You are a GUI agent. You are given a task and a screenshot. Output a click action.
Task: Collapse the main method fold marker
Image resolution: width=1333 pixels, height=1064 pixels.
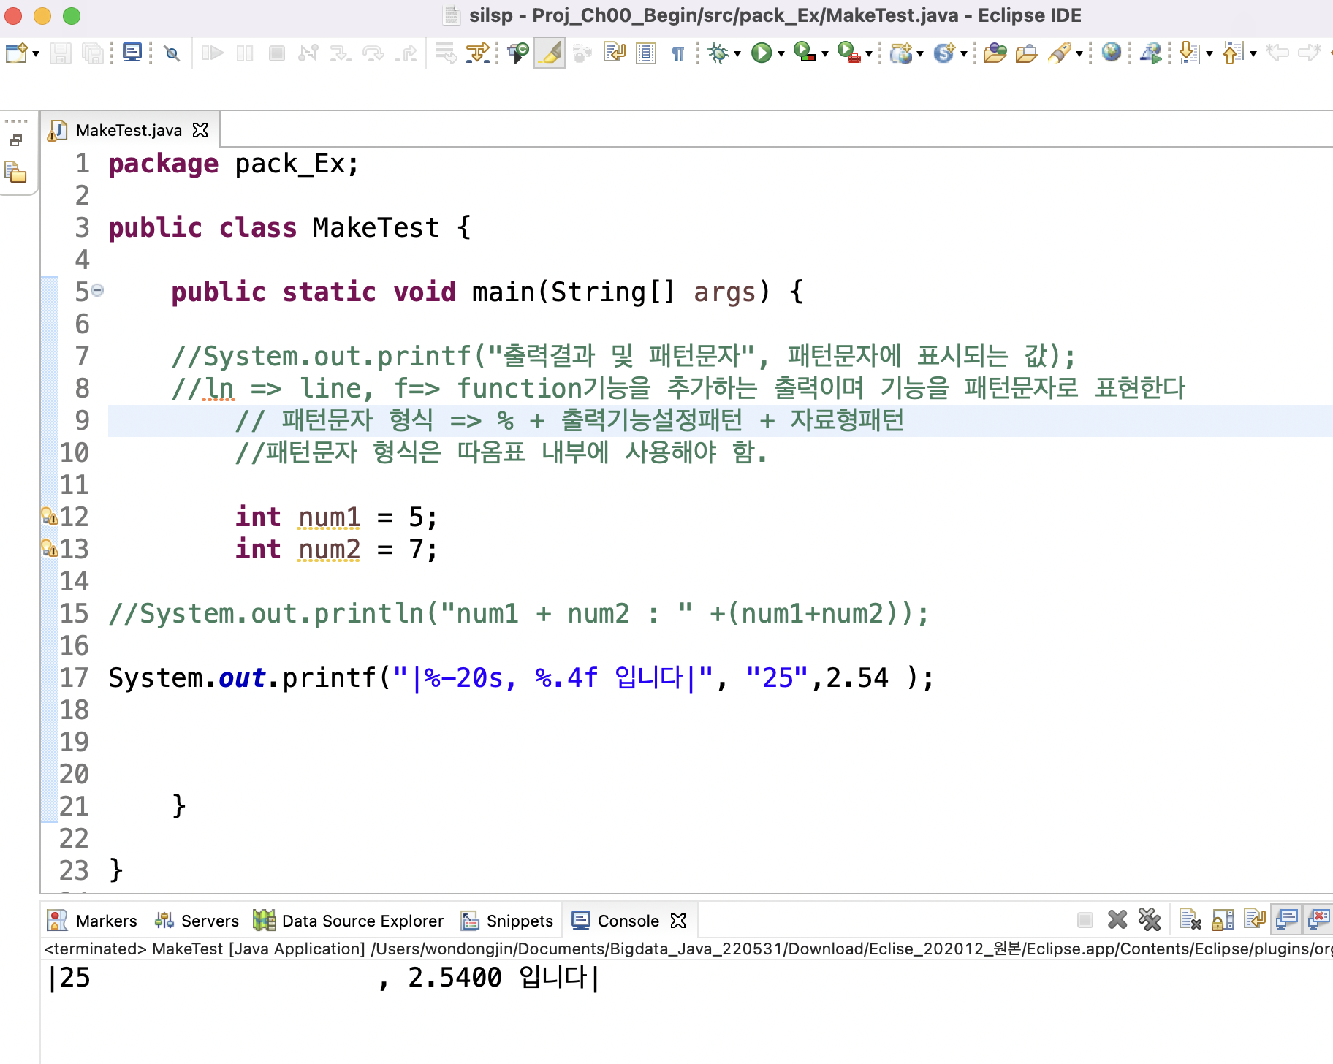[97, 290]
